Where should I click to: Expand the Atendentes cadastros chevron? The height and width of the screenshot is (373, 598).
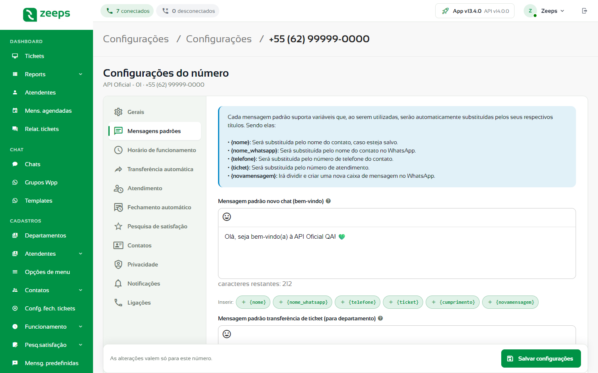tap(81, 254)
